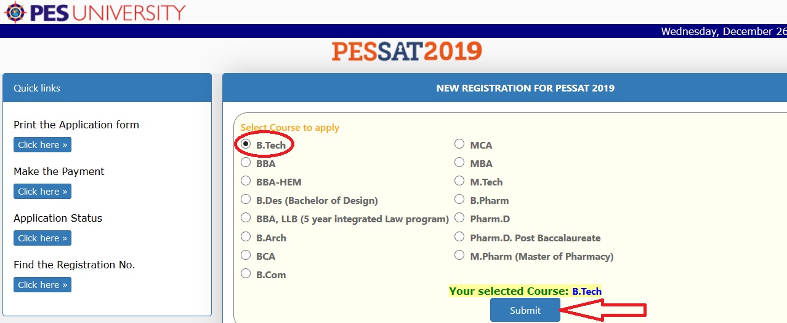The width and height of the screenshot is (787, 323).
Task: Click here under Make the Payment
Action: tap(42, 192)
